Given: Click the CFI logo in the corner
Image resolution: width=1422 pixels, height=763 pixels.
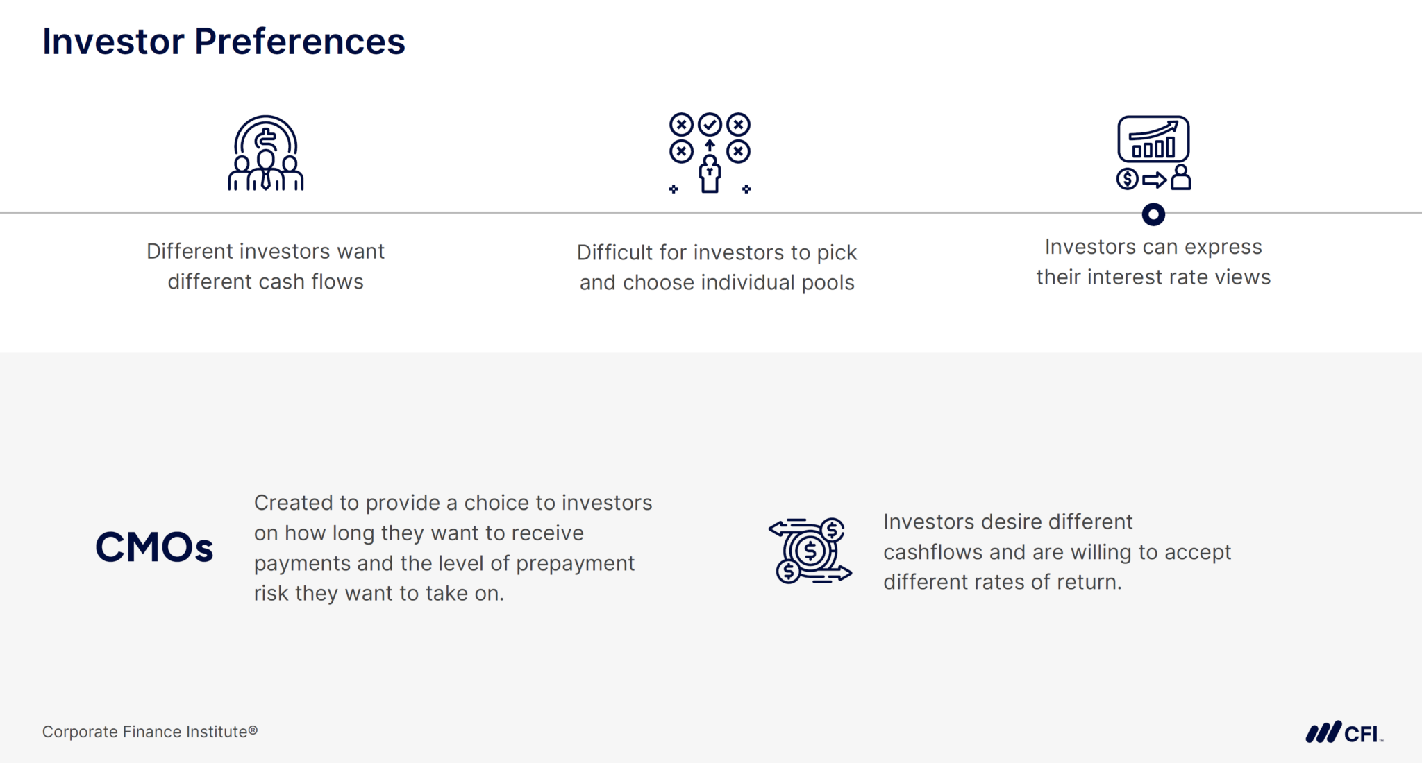Looking at the screenshot, I should tap(1344, 732).
